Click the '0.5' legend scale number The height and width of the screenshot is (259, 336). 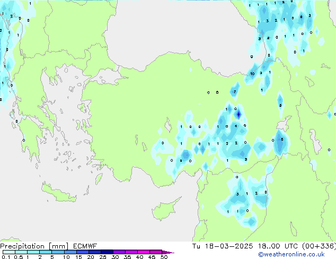pos(18,257)
